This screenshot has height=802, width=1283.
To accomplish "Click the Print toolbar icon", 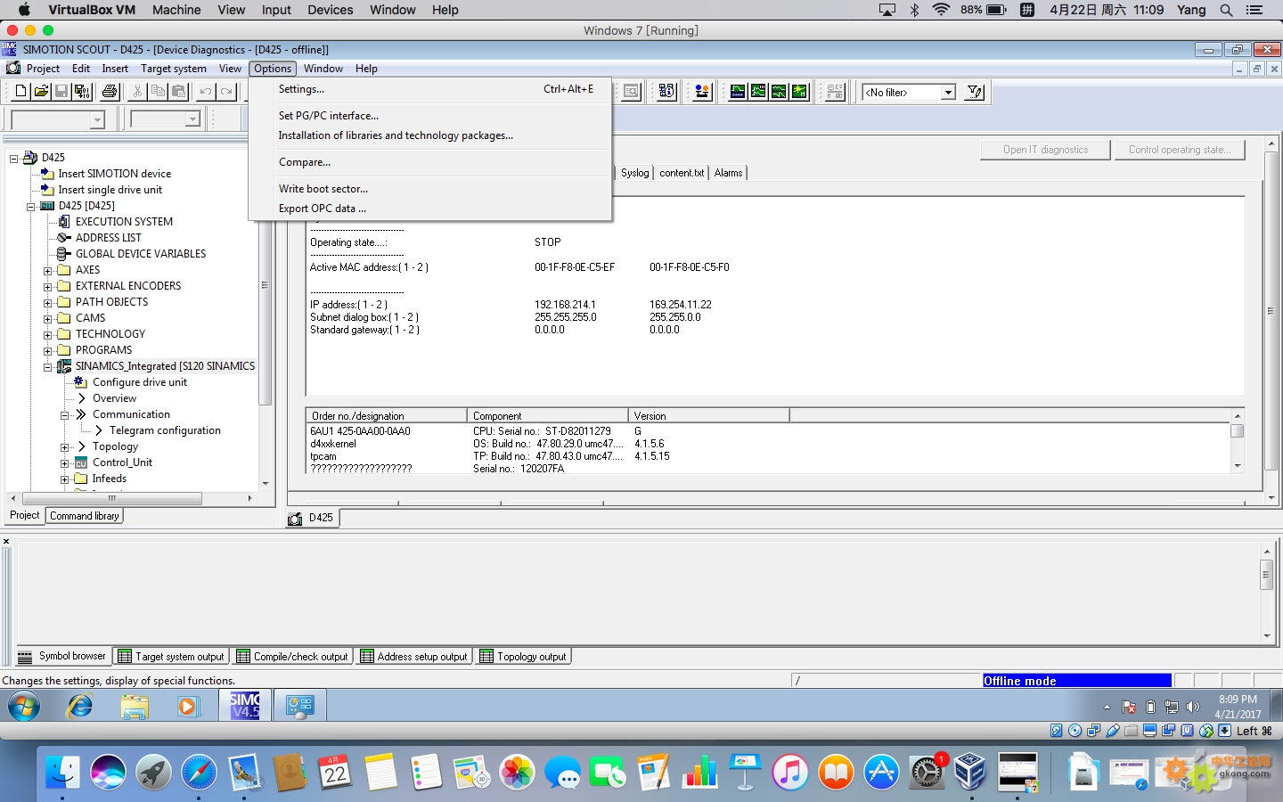I will 110,91.
